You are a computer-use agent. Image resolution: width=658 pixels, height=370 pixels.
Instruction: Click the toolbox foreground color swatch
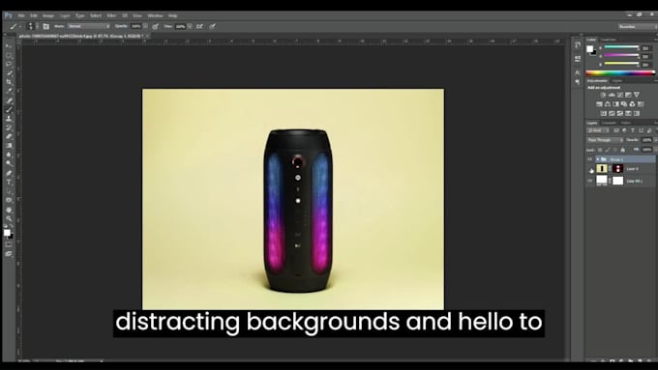[x=7, y=233]
